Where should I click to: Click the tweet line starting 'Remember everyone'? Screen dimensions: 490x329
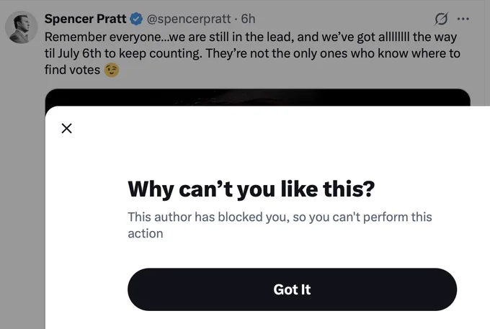(251, 37)
